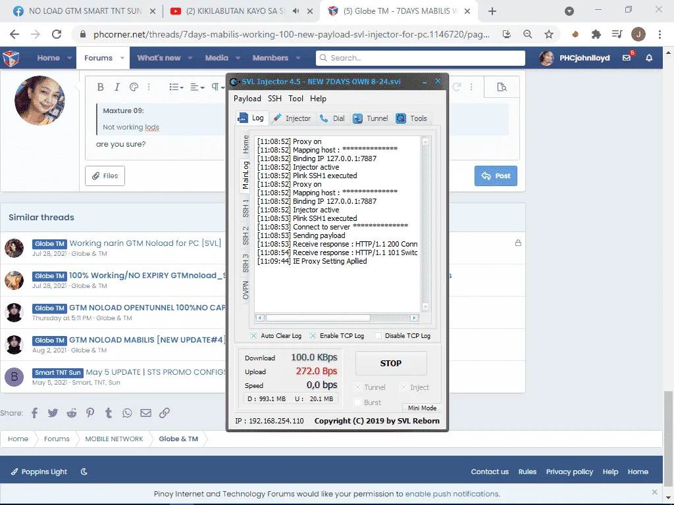Click the Mini Mode button
Screen dimensions: 674x505
422,408
